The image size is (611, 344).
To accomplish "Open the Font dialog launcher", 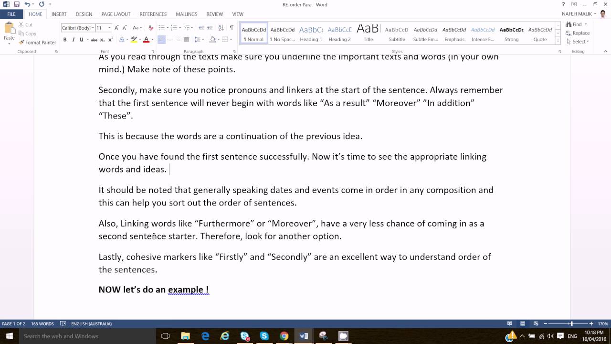I will (152, 51).
